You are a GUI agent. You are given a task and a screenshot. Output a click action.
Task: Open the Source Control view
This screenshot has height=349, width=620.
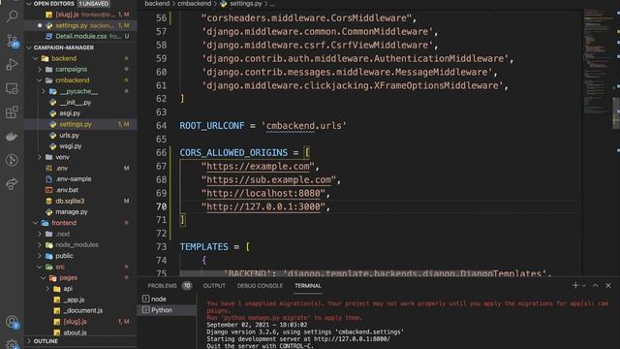[13, 41]
